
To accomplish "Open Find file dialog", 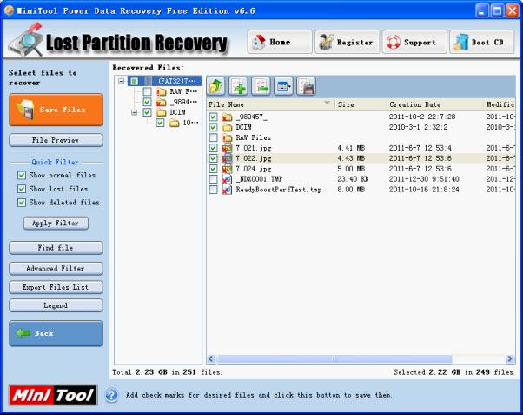I will pos(56,248).
